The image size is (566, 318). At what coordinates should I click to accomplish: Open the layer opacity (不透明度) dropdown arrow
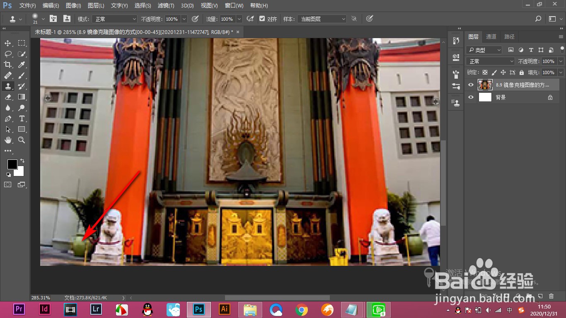[561, 61]
